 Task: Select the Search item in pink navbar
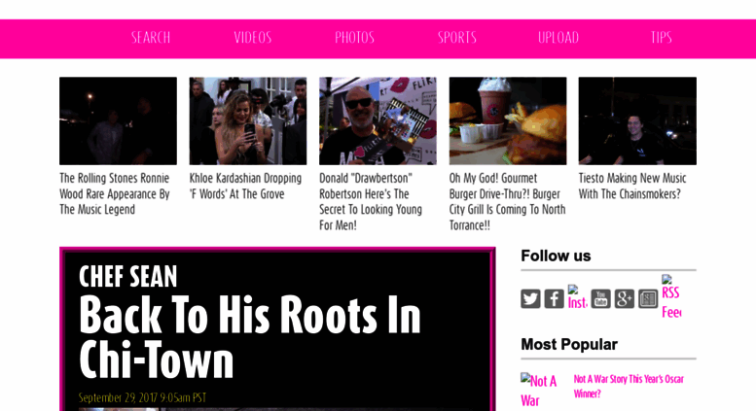(151, 38)
